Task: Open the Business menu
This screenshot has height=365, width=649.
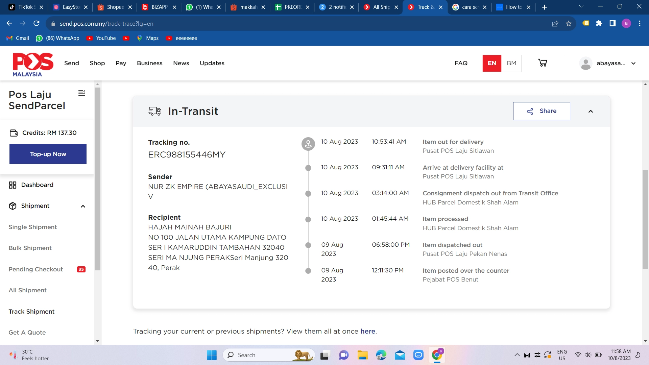Action: coord(150,63)
